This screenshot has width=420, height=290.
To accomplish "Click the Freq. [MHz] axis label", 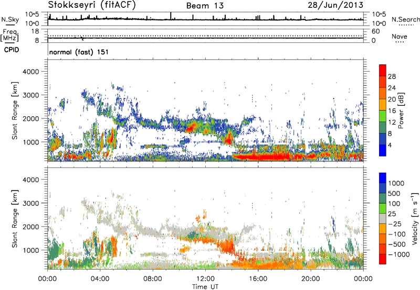I will click(x=9, y=35).
